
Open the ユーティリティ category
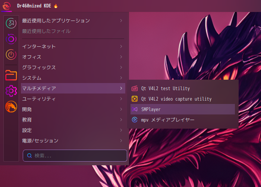73,99
